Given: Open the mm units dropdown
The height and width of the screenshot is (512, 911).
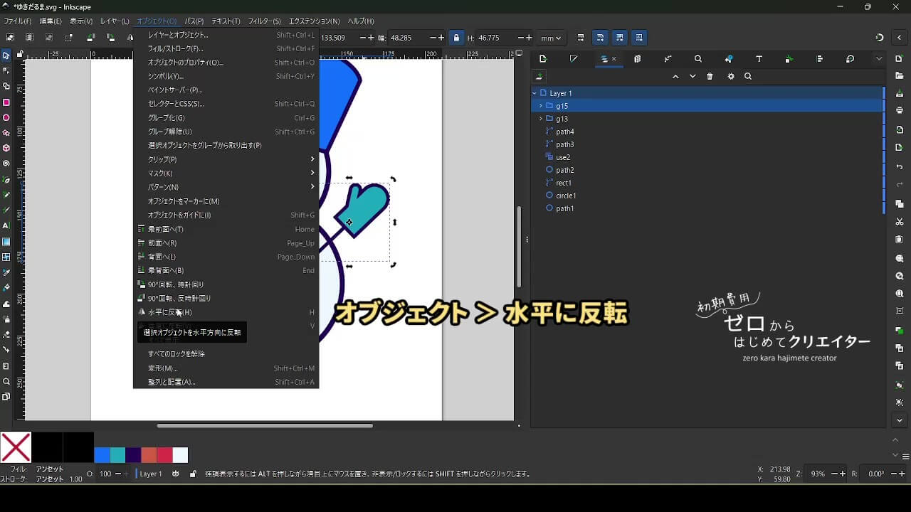Looking at the screenshot, I should tap(550, 38).
